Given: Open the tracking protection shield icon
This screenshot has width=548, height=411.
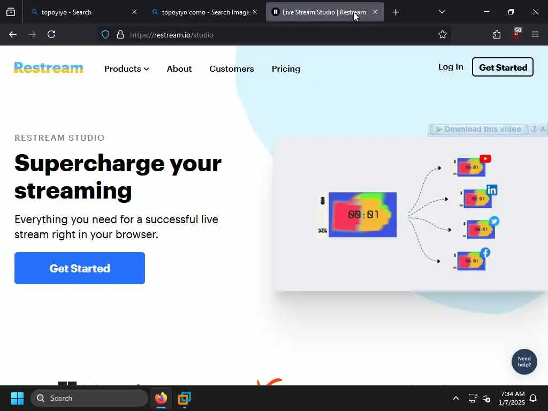Looking at the screenshot, I should point(105,35).
